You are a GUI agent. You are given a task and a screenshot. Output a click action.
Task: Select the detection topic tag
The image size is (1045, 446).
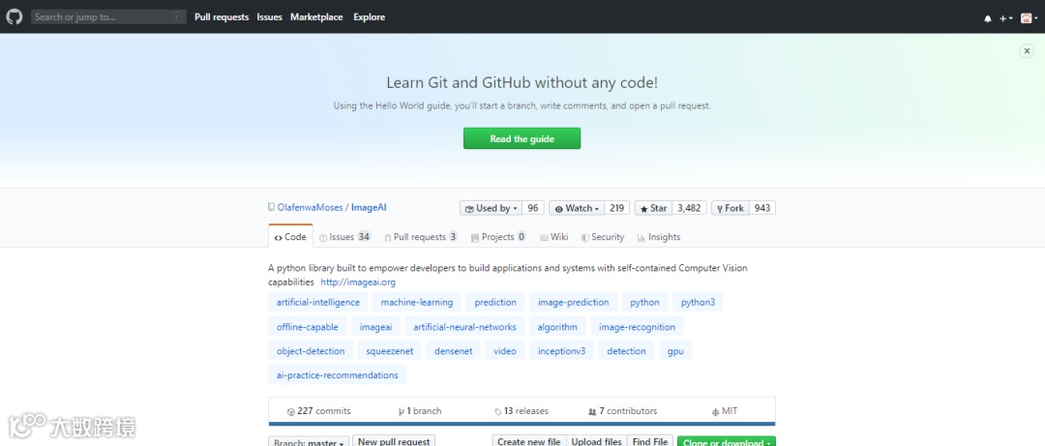pyautogui.click(x=626, y=350)
